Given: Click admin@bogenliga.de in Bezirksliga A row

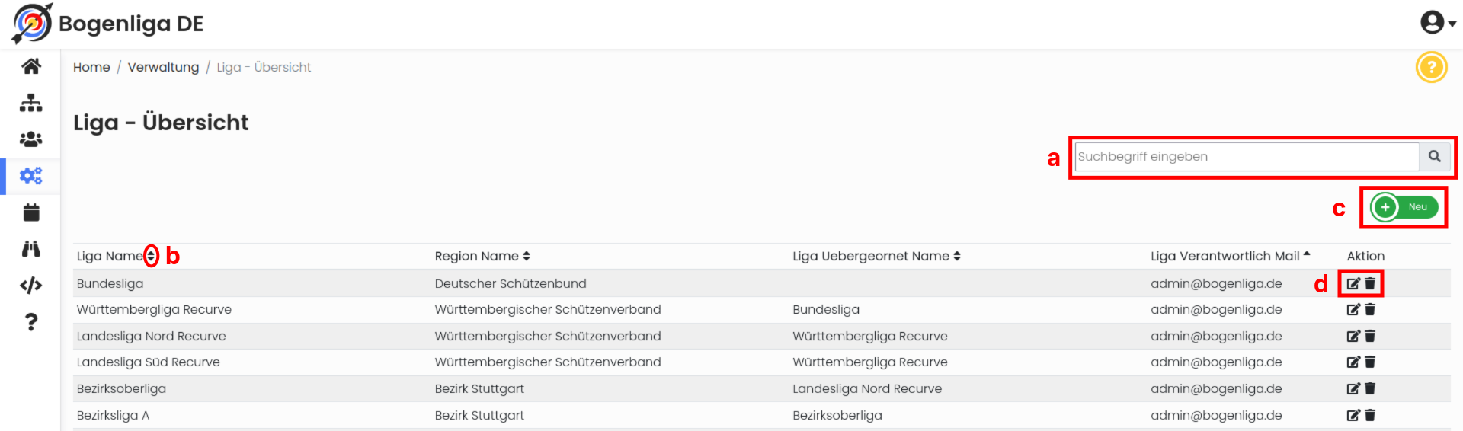Looking at the screenshot, I should (1216, 415).
